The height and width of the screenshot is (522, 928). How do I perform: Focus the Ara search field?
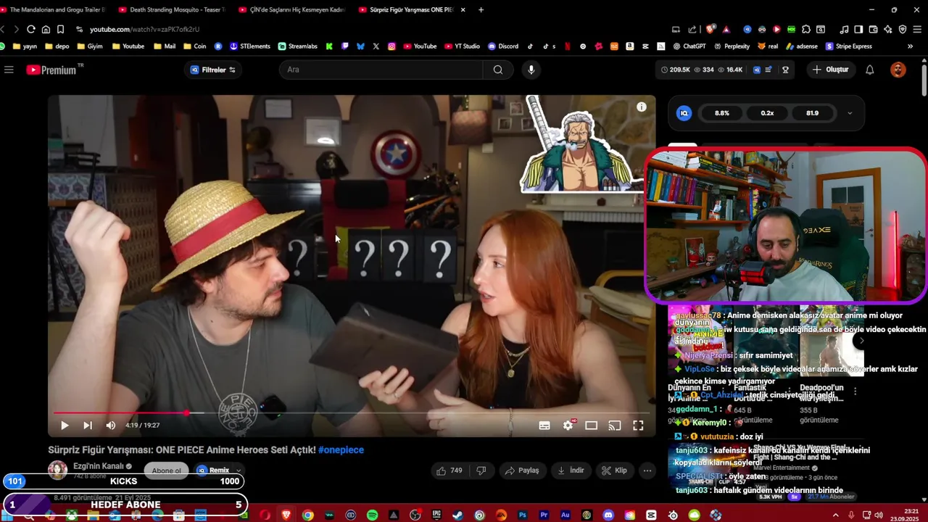pyautogui.click(x=381, y=70)
